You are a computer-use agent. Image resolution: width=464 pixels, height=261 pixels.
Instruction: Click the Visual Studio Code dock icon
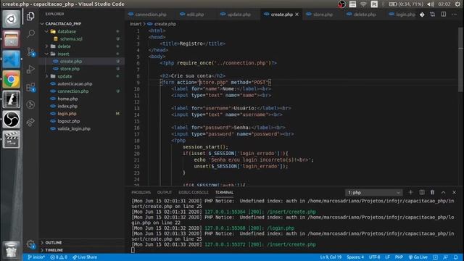[x=12, y=59]
